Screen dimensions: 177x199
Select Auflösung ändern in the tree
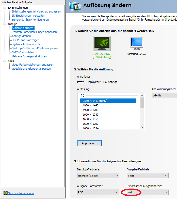tap(23, 28)
